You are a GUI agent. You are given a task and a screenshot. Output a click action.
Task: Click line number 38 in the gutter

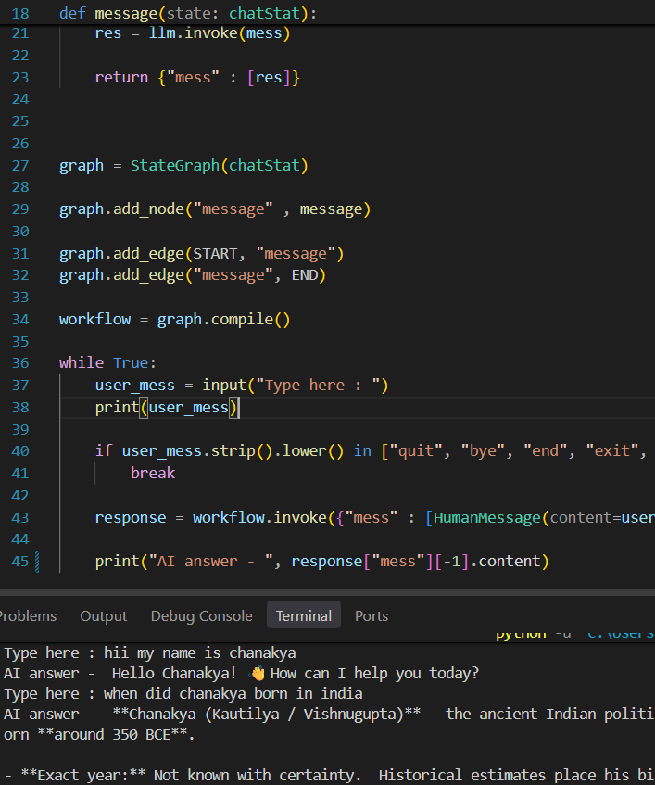pyautogui.click(x=20, y=408)
